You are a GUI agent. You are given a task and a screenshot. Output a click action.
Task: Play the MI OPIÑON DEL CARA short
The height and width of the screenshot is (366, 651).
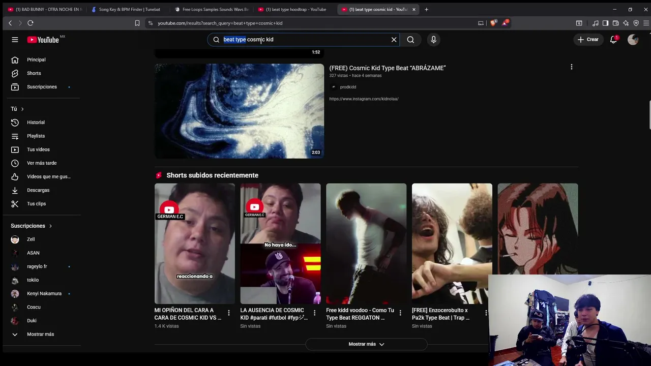click(x=195, y=243)
